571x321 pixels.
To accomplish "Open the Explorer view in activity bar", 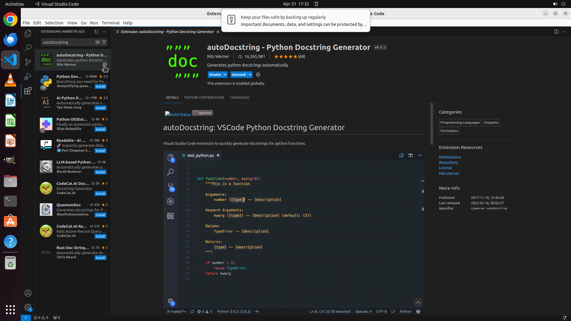I will pos(28,34).
